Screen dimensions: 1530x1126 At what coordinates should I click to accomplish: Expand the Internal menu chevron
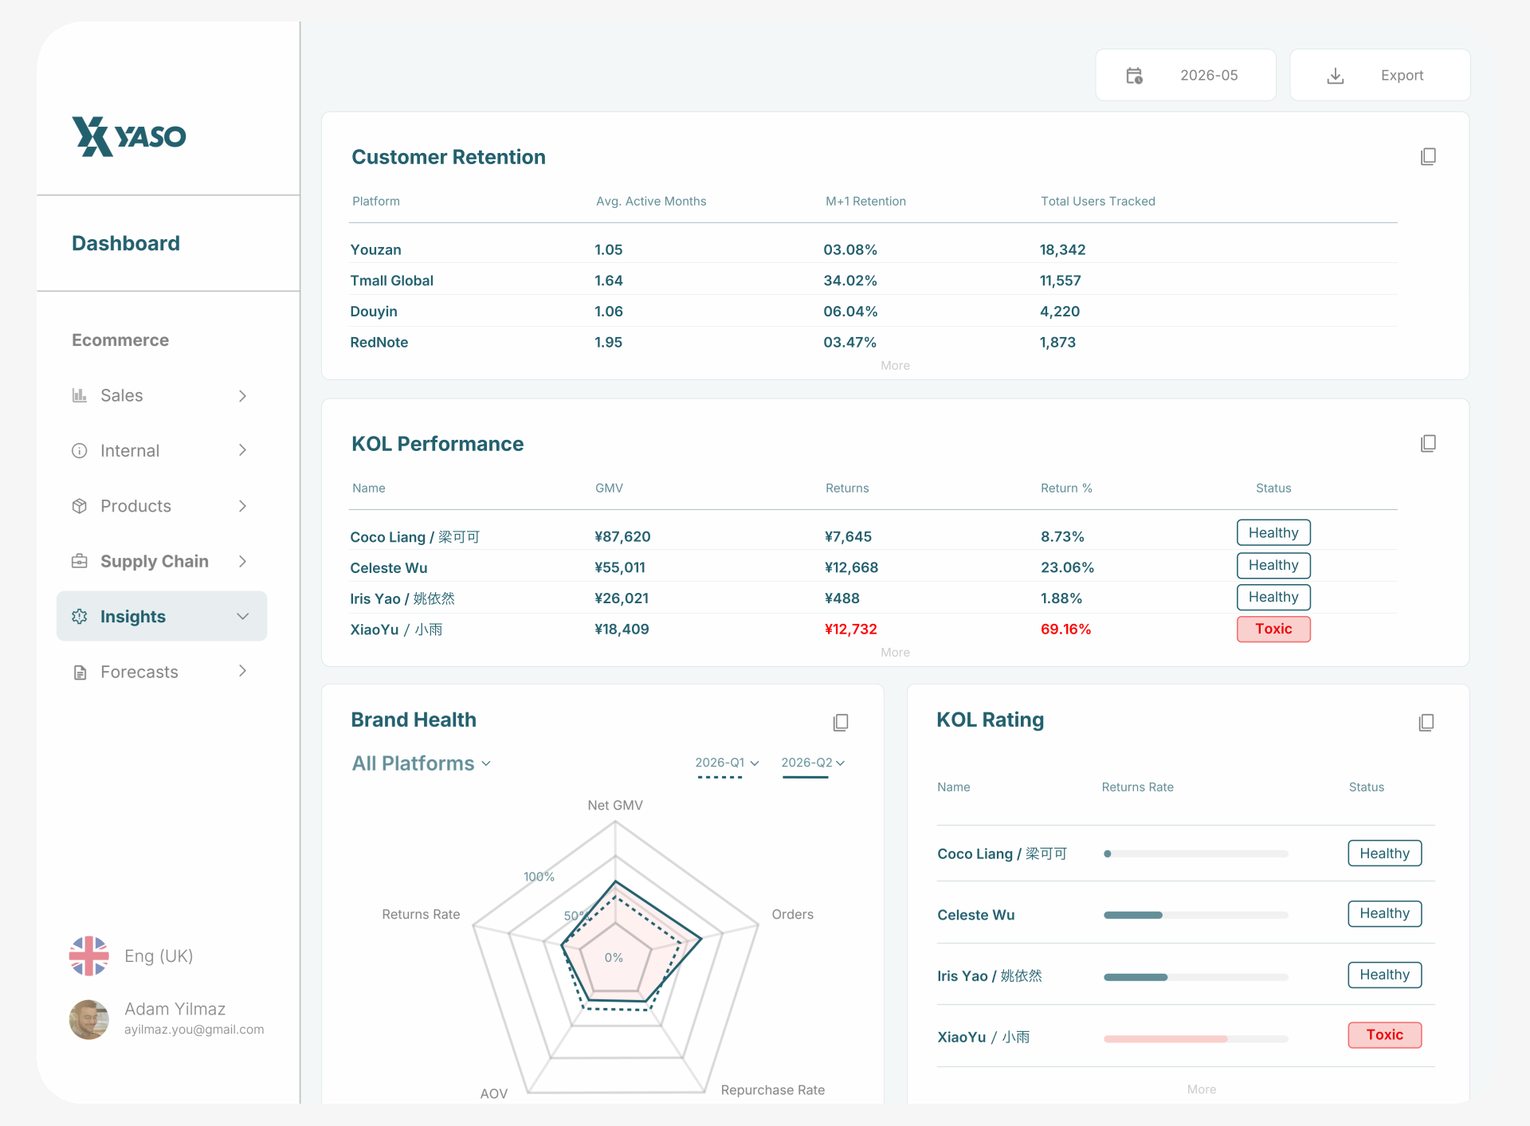[x=242, y=450]
